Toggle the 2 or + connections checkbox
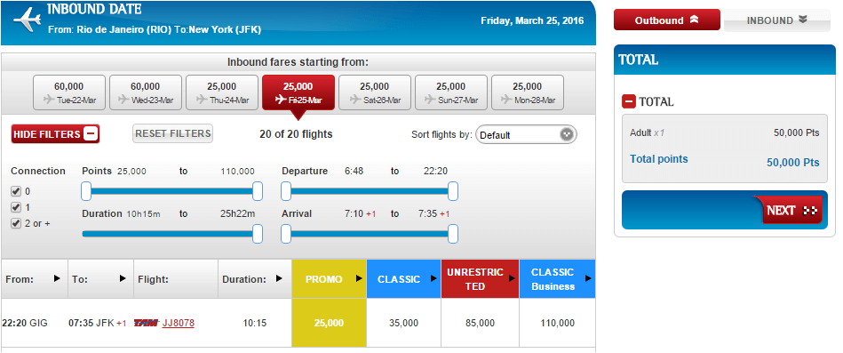The width and height of the screenshot is (843, 353). pos(16,223)
